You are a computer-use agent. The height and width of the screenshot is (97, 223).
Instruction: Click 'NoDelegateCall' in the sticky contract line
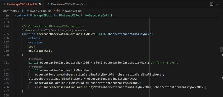(97, 15)
